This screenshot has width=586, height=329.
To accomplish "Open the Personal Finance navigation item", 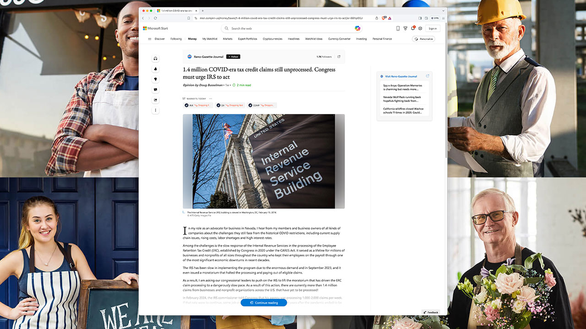I will pos(382,39).
